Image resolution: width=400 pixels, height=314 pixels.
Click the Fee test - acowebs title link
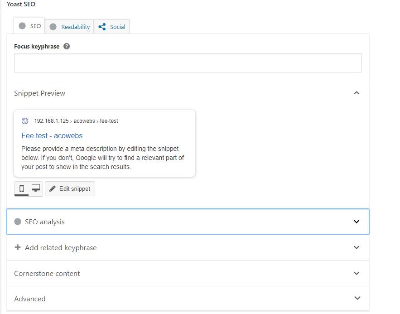pyautogui.click(x=52, y=135)
